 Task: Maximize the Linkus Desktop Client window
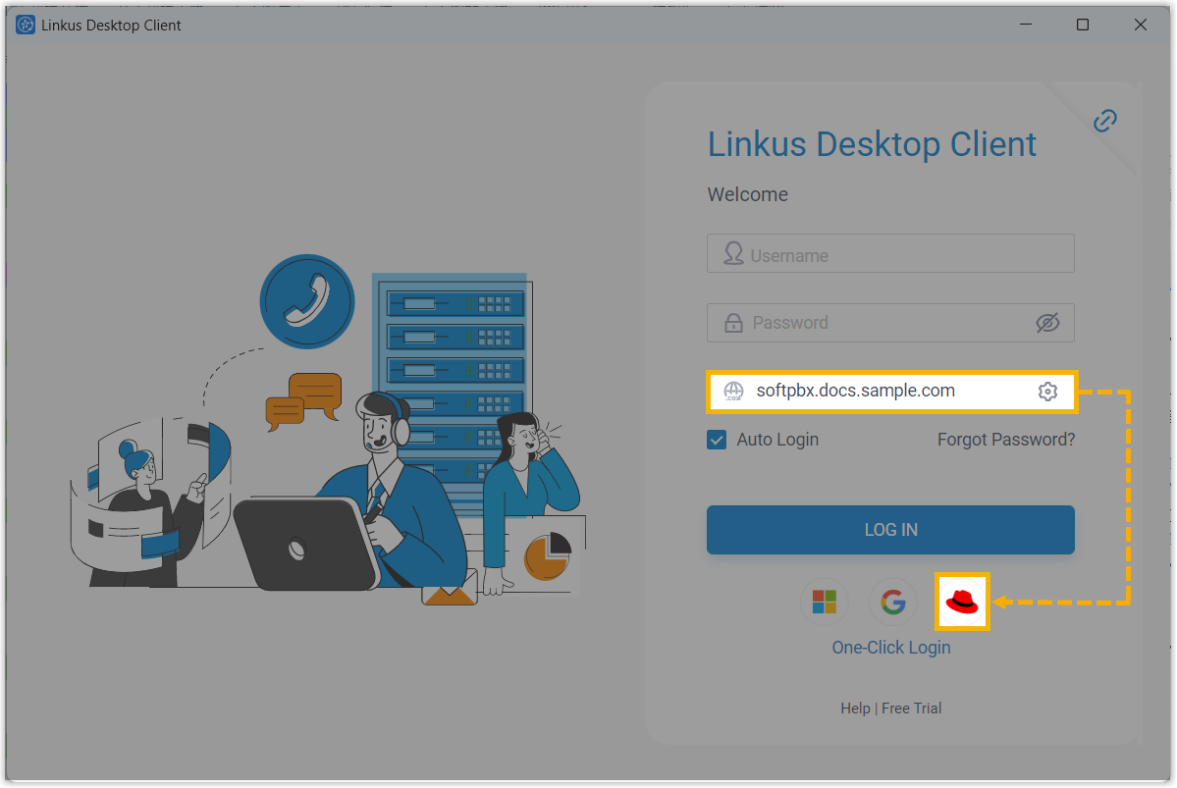tap(1082, 26)
